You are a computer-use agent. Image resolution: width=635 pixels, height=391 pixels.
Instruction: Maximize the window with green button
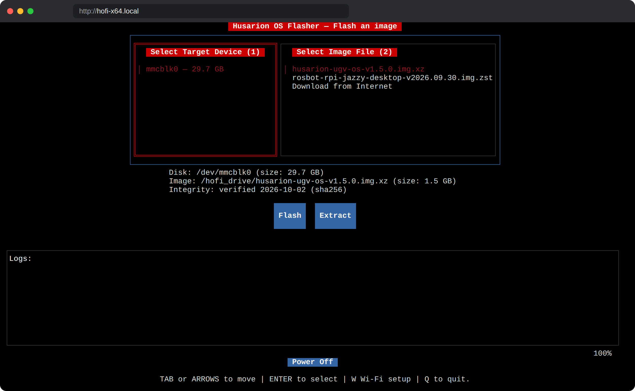31,11
